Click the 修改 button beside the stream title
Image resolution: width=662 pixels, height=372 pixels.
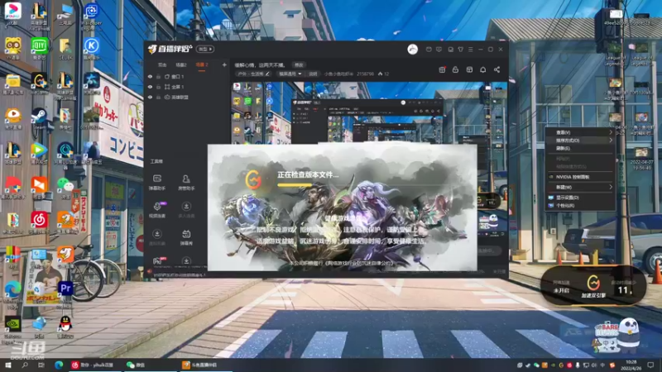point(299,65)
